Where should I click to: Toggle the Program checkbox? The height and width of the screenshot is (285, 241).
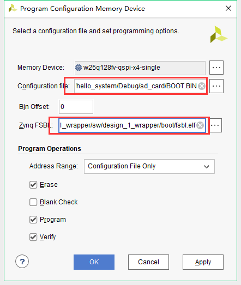click(x=33, y=220)
